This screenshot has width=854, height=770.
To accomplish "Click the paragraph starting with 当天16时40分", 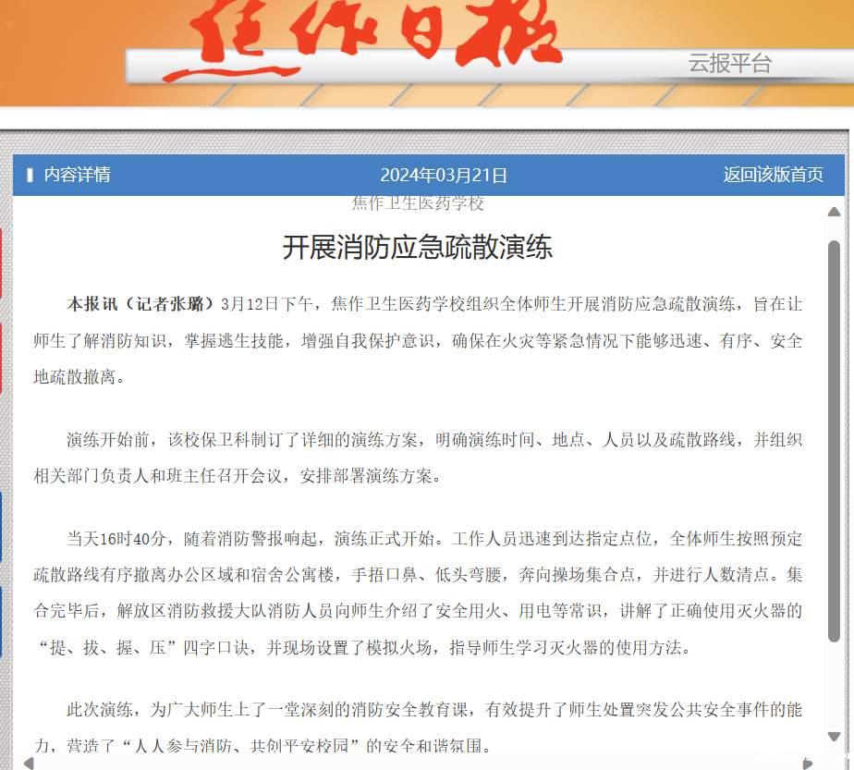I will point(418,593).
